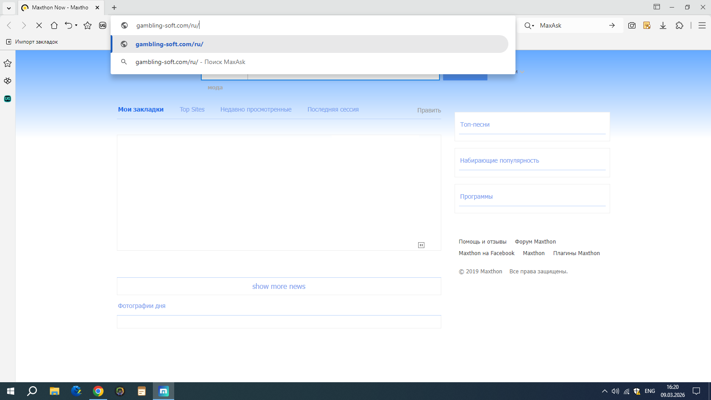Select the Maxthon Now tab
The image size is (711, 400).
(x=60, y=8)
